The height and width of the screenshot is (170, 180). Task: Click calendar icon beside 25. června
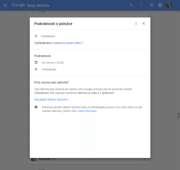tap(36, 62)
